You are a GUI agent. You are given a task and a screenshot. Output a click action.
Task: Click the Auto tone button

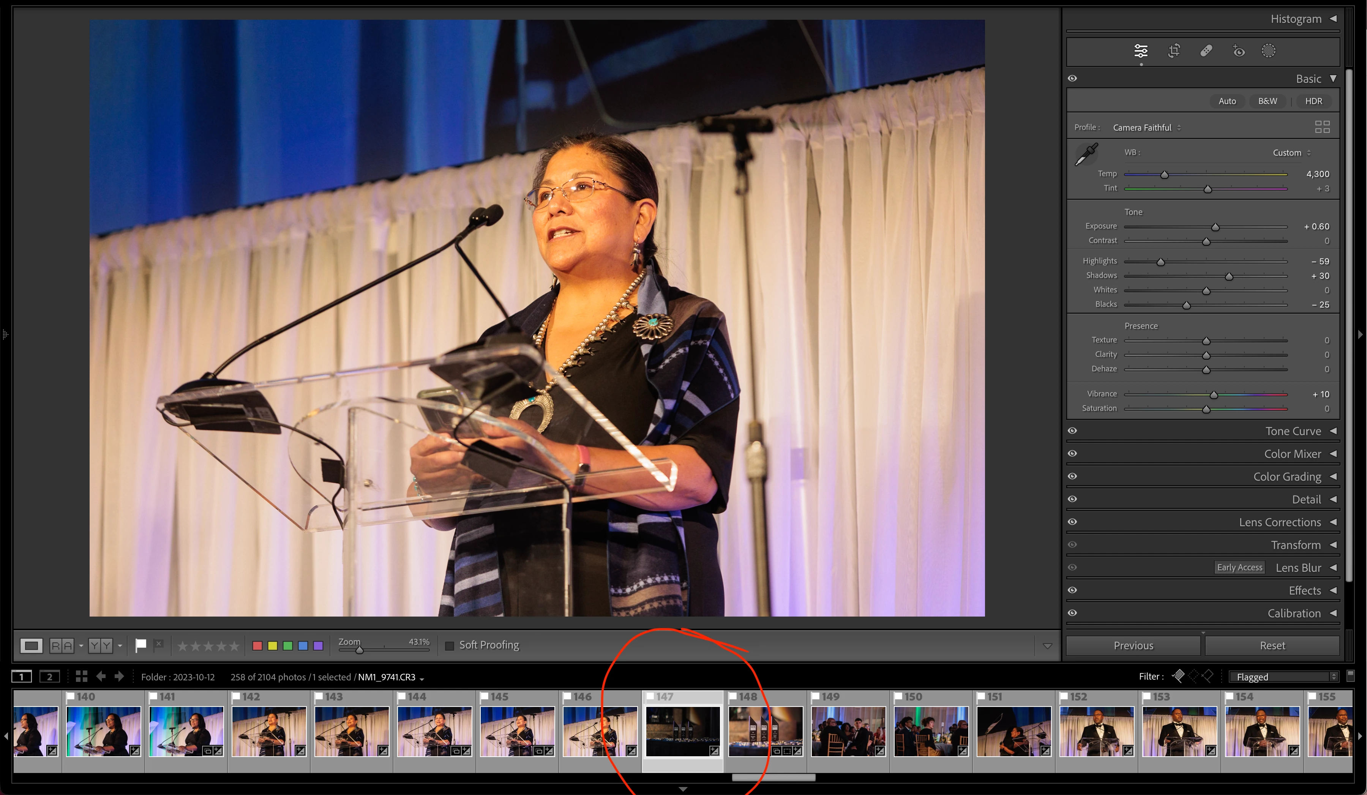click(x=1227, y=101)
